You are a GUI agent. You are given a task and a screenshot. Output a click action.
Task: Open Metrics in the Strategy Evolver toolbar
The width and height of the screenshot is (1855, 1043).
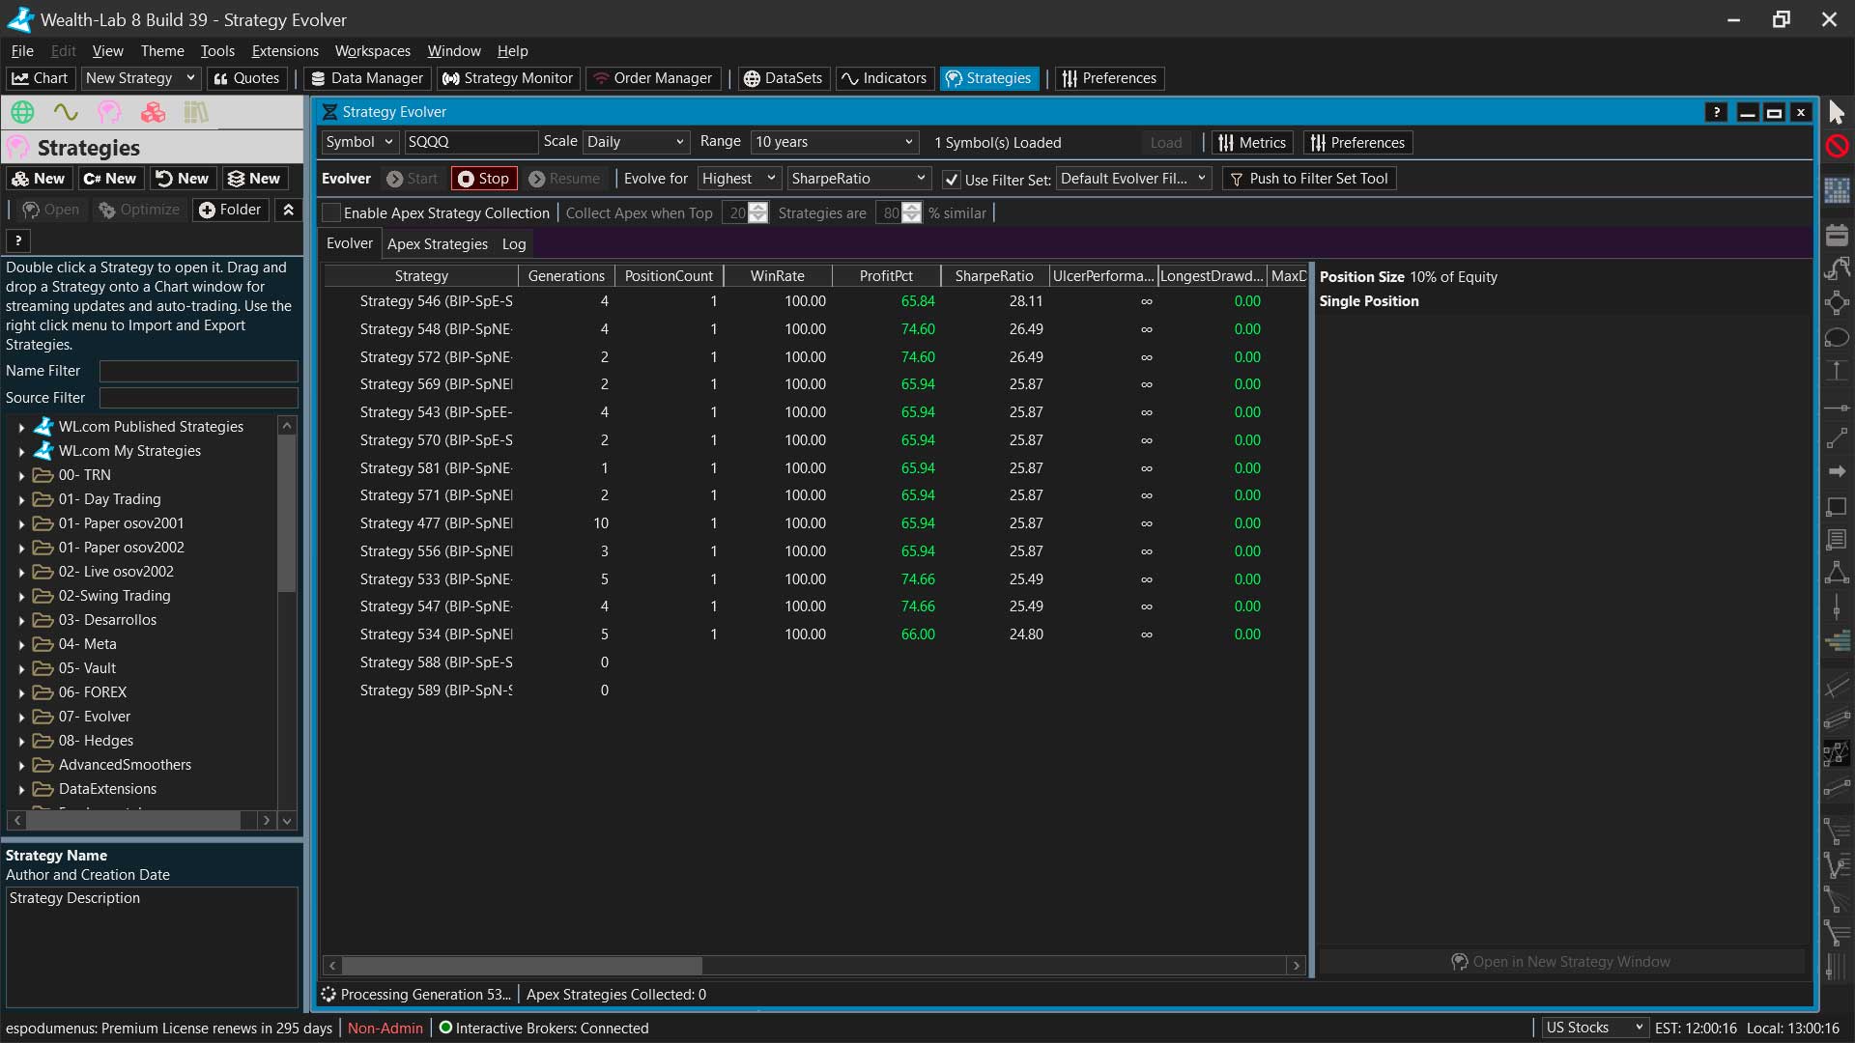(1252, 142)
